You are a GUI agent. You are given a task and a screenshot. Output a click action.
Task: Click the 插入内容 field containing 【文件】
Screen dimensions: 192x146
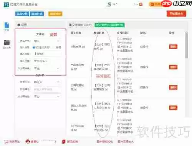point(47,54)
